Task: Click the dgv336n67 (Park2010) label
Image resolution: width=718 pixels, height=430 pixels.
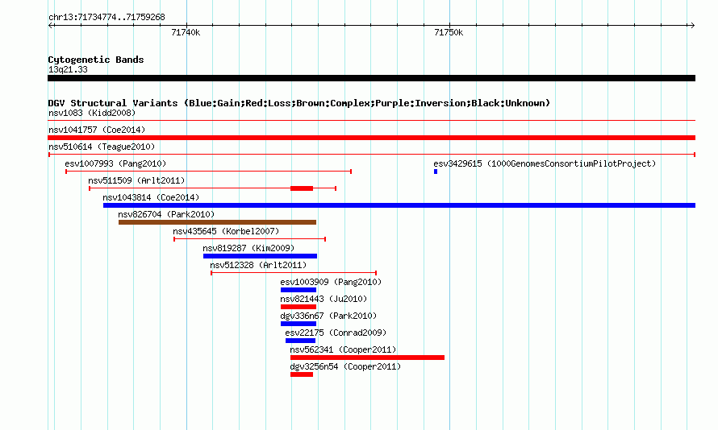Action: pos(328,316)
